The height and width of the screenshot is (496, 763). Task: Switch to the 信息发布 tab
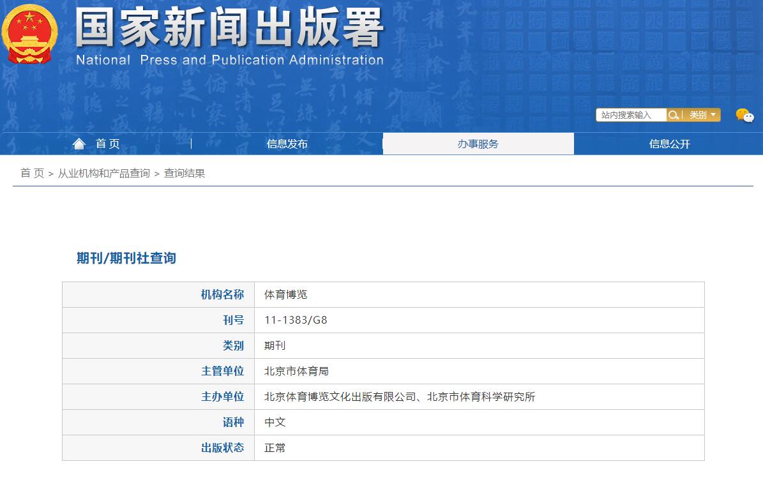(287, 143)
